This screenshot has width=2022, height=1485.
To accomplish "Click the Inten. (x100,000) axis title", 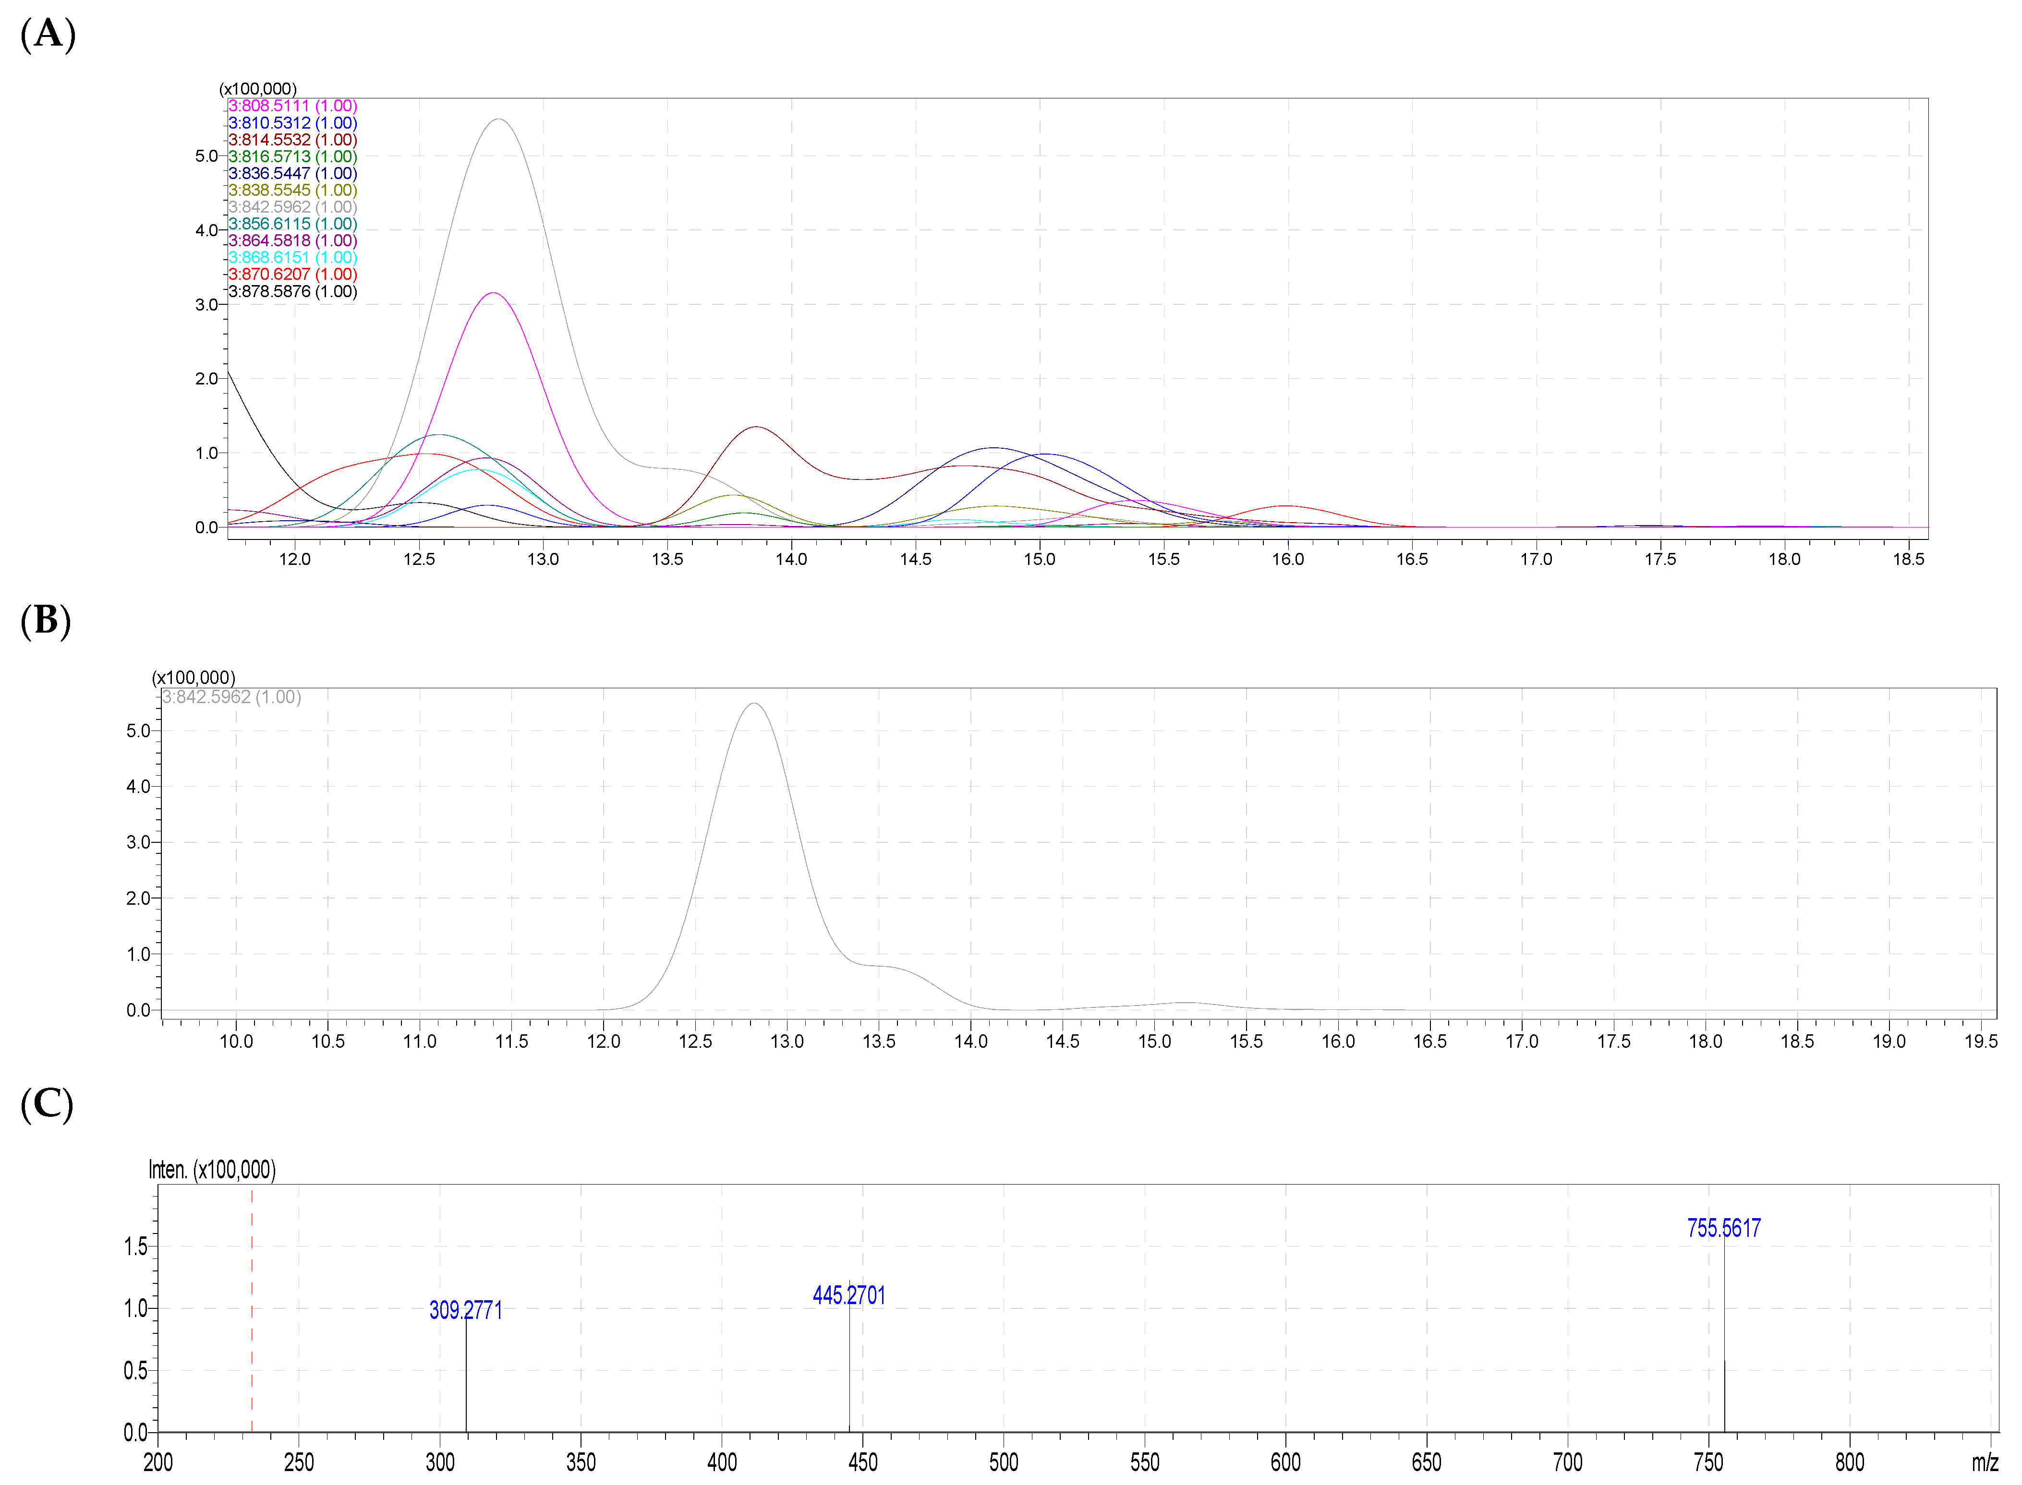I will click(212, 1170).
